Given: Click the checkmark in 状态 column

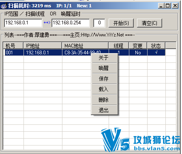Looking at the screenshot, I should point(156,52).
